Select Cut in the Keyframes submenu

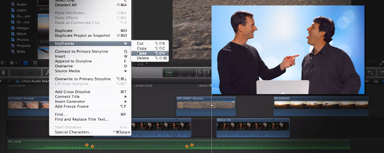150,43
